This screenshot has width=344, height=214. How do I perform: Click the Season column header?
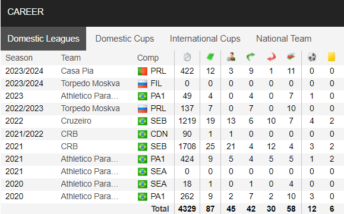[19, 58]
